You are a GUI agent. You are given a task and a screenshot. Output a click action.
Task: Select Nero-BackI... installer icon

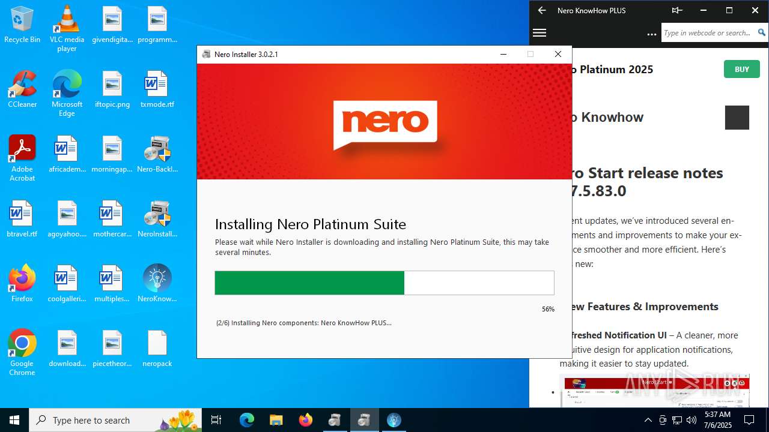157,154
